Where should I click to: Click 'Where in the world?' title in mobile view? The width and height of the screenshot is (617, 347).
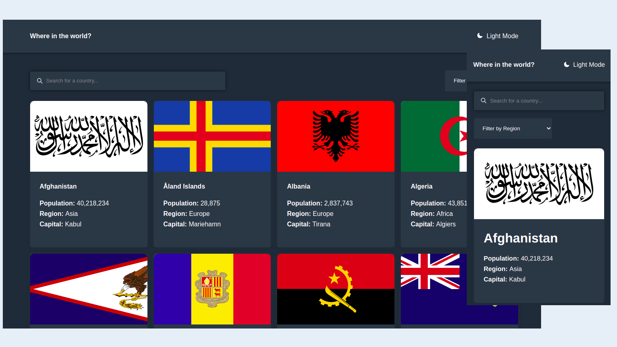[504, 65]
